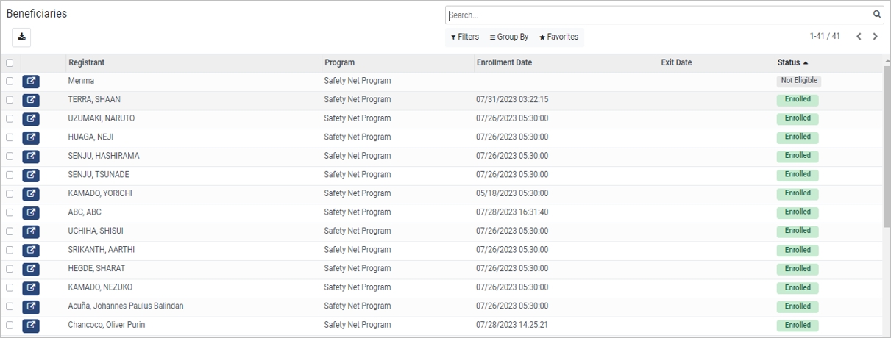The image size is (891, 338).
Task: Open the Filters dropdown
Action: (464, 37)
